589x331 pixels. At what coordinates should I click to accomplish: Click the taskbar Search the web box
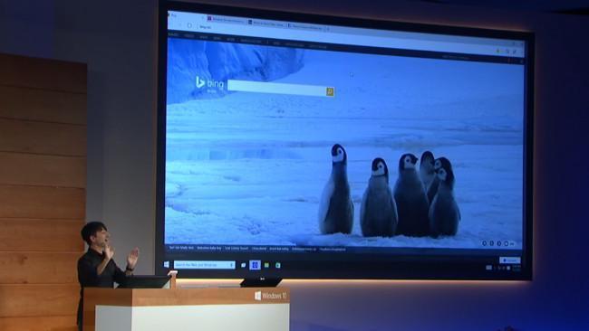tap(205, 265)
